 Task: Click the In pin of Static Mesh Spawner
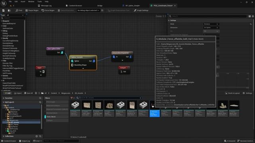click(x=114, y=57)
